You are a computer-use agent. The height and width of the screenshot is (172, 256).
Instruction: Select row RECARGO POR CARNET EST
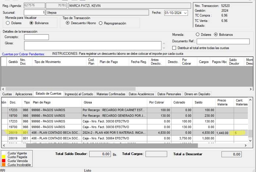coord(125,110)
